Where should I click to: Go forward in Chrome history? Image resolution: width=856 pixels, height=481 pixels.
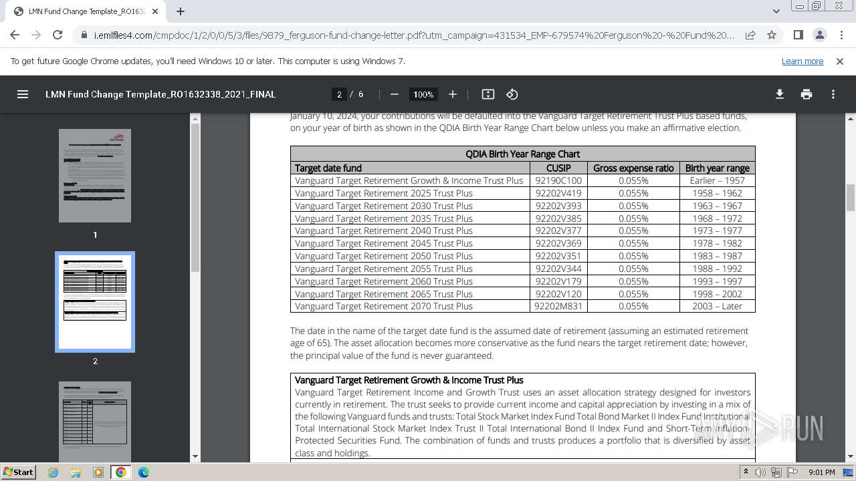click(36, 35)
